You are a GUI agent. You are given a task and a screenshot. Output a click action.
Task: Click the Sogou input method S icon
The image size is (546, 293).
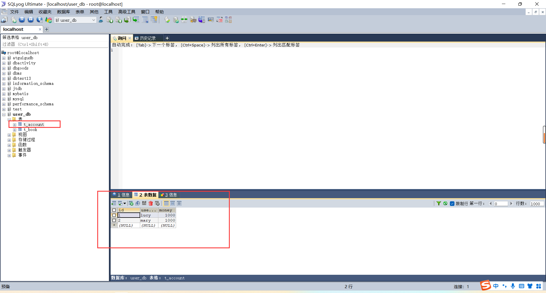486,285
